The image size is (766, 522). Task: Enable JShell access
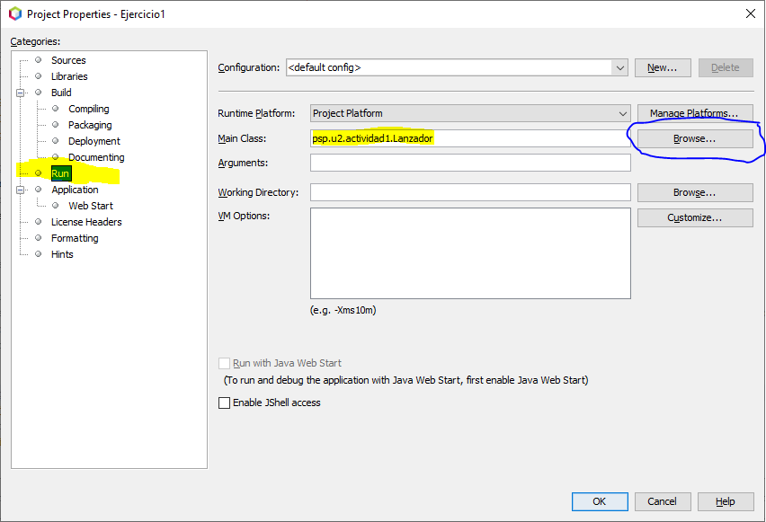coord(225,403)
